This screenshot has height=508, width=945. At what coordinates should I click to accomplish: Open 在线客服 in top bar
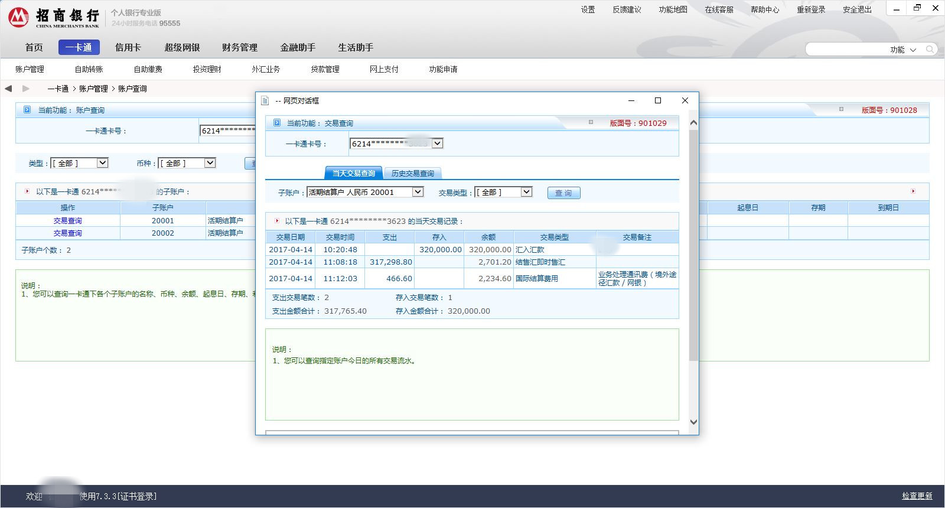(x=719, y=9)
